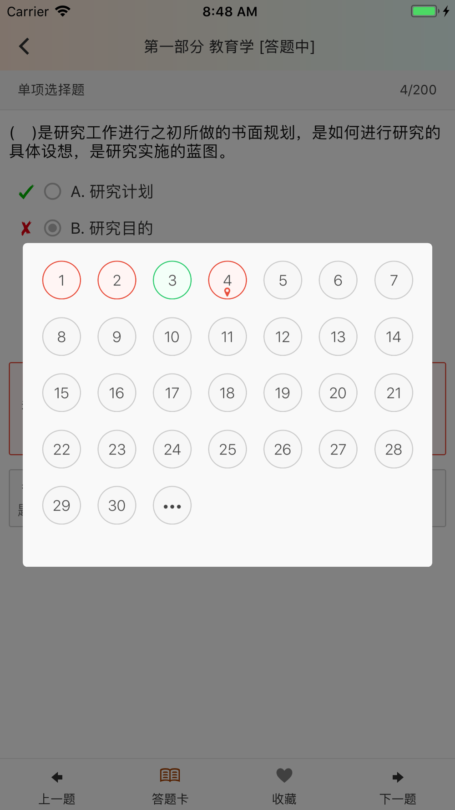Jump to question 12
This screenshot has width=455, height=810.
283,337
